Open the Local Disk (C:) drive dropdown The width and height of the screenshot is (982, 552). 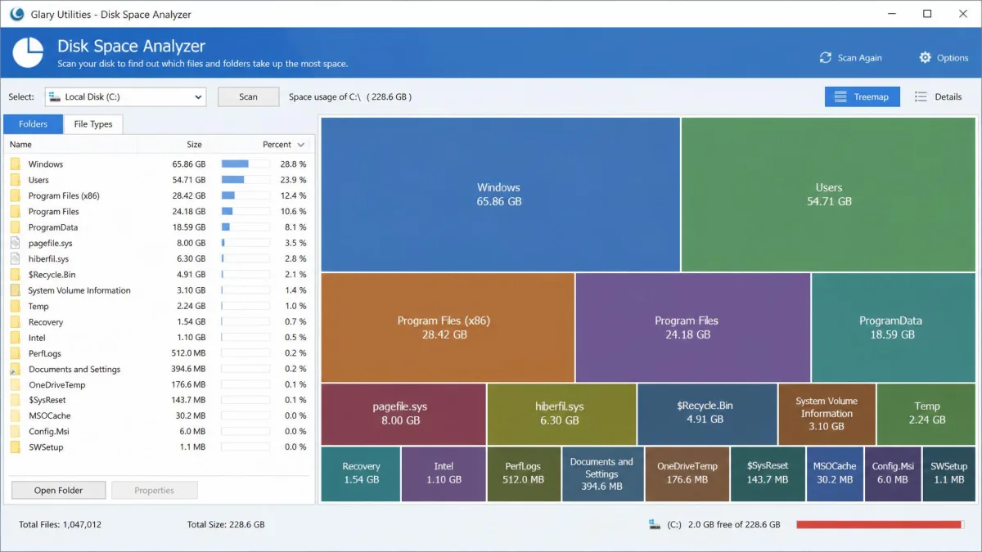(125, 96)
